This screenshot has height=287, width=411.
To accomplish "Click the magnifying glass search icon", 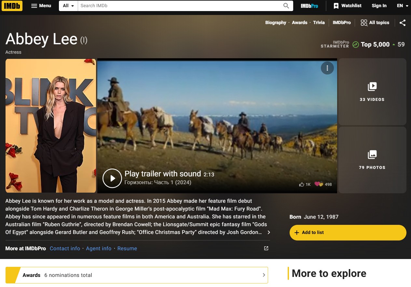I will (x=286, y=6).
